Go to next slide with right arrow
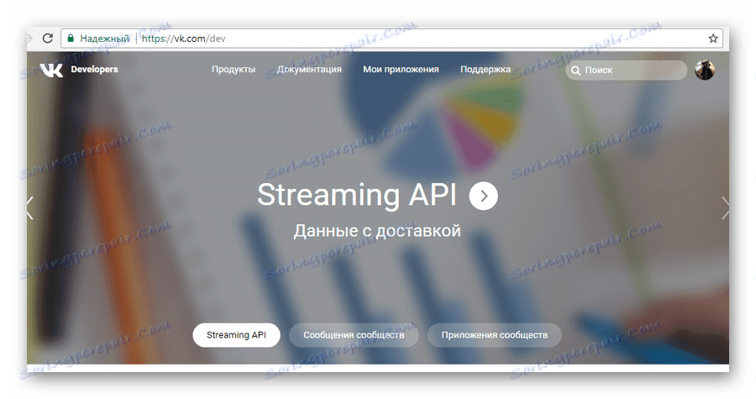756x399 pixels. coord(725,207)
